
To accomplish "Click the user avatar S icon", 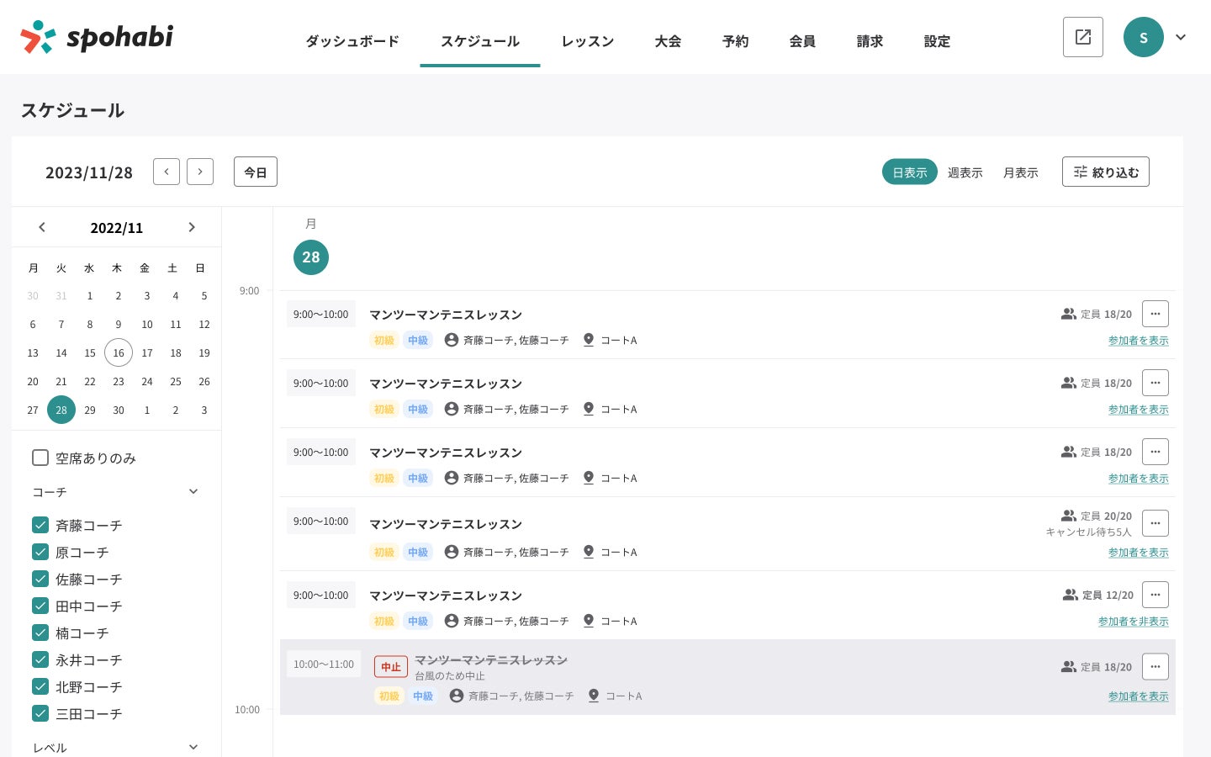I will (1143, 37).
